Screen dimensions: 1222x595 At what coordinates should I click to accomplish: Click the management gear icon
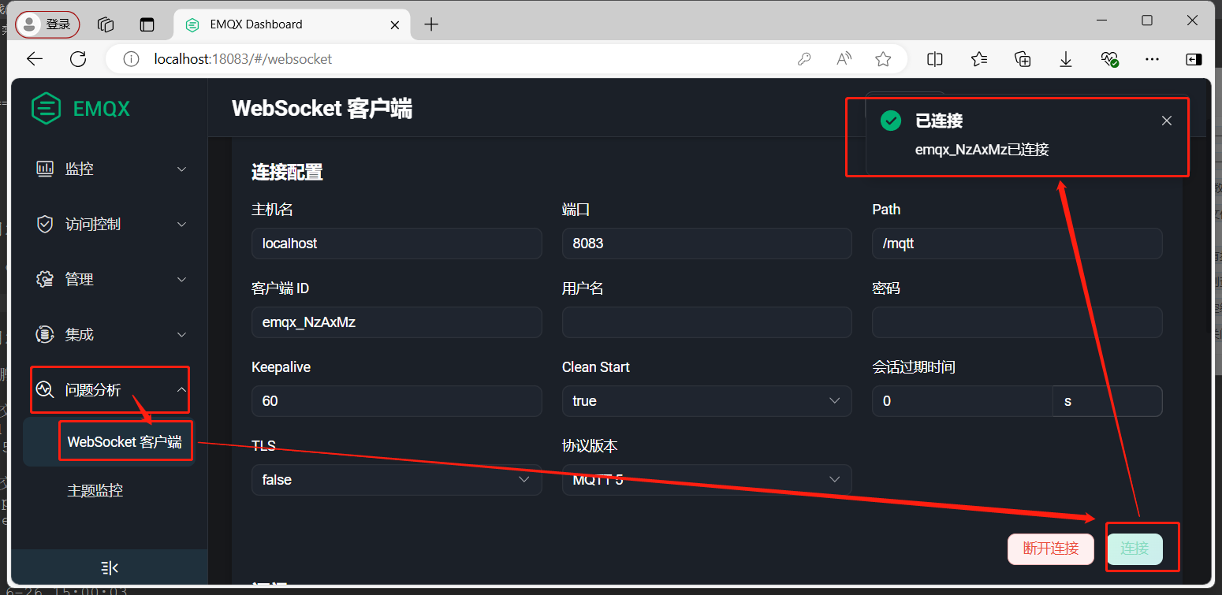point(45,279)
